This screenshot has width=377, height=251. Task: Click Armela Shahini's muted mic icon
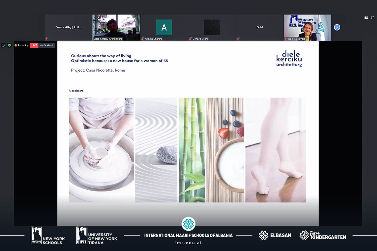142,39
